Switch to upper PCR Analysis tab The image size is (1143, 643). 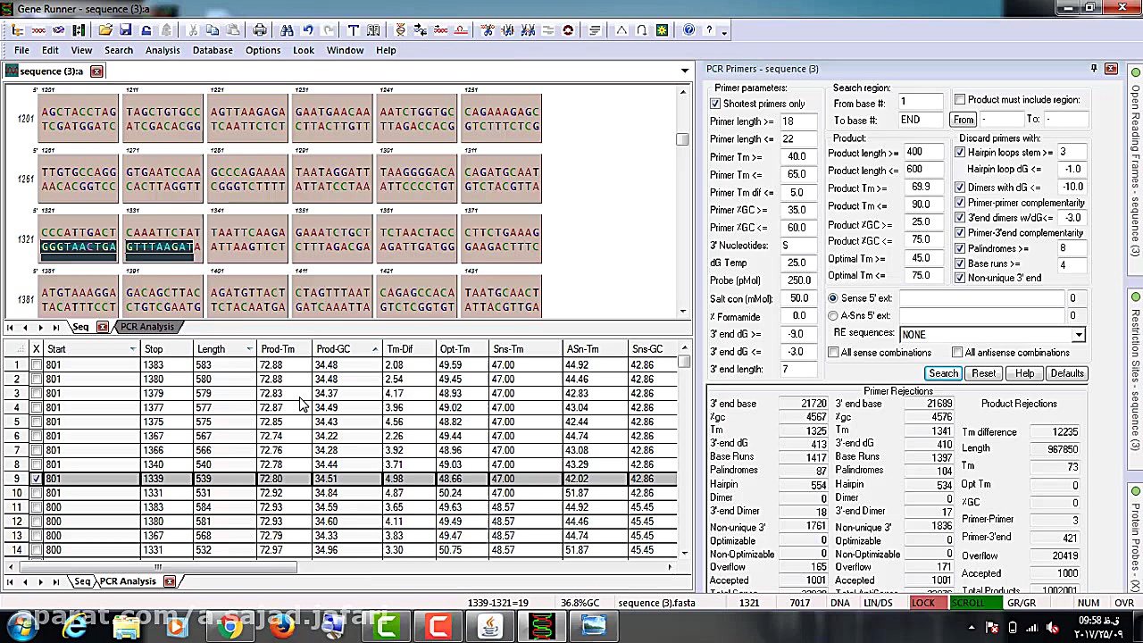(x=146, y=327)
